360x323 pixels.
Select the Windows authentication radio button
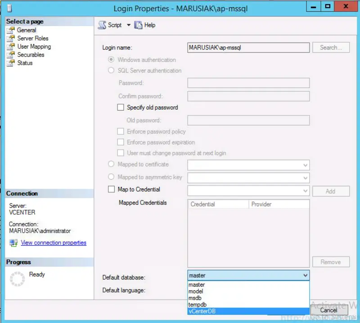[111, 60]
